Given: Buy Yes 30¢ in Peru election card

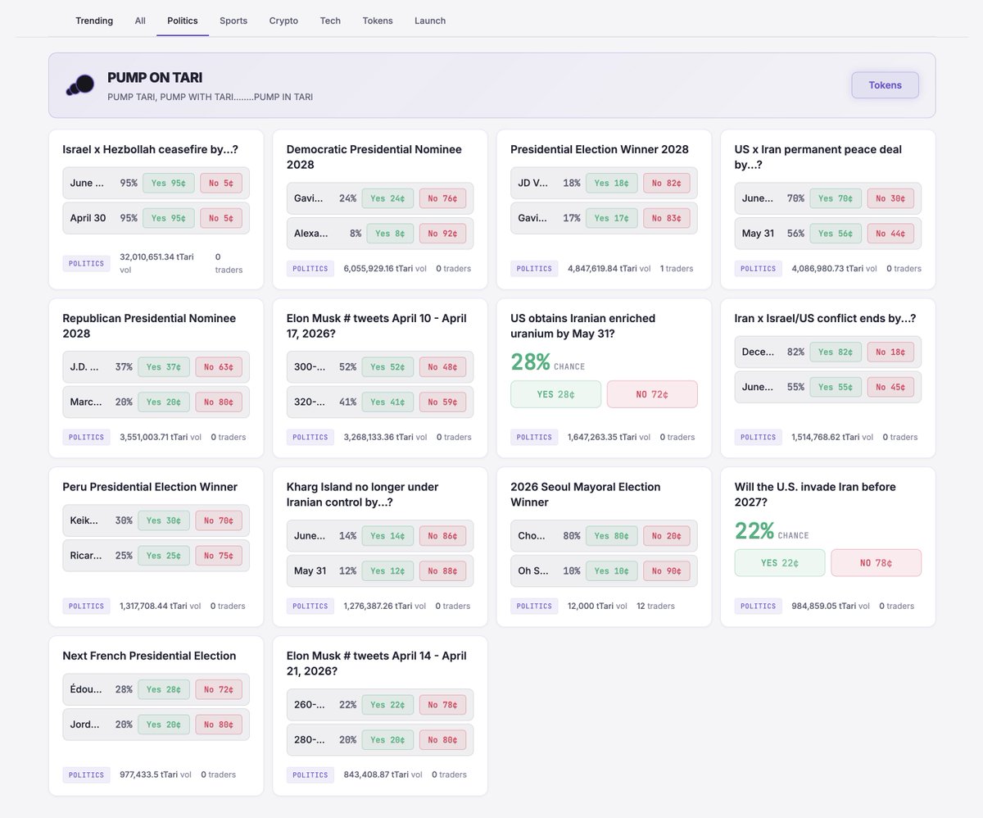Looking at the screenshot, I should click(164, 521).
